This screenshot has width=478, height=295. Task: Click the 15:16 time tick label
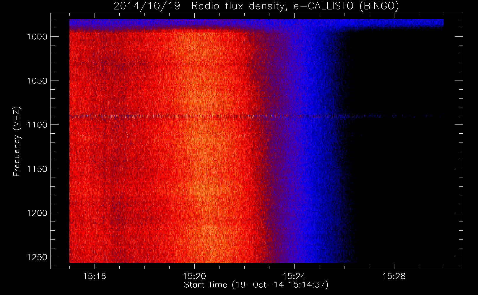click(95, 276)
